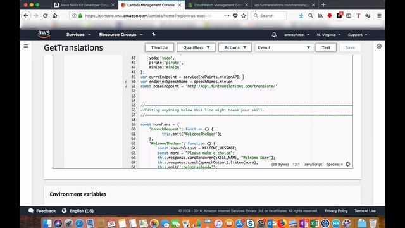
Task: Click the Save button
Action: pyautogui.click(x=350, y=47)
